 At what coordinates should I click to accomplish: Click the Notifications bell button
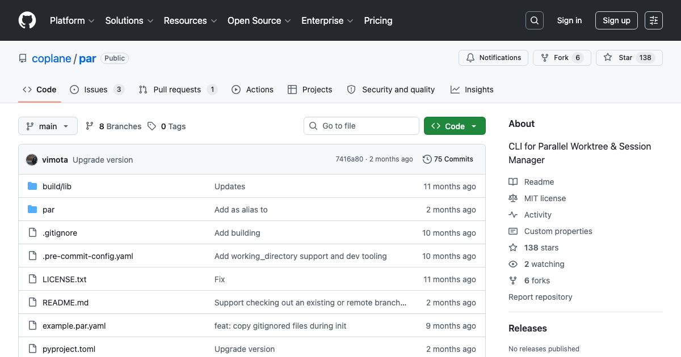493,58
